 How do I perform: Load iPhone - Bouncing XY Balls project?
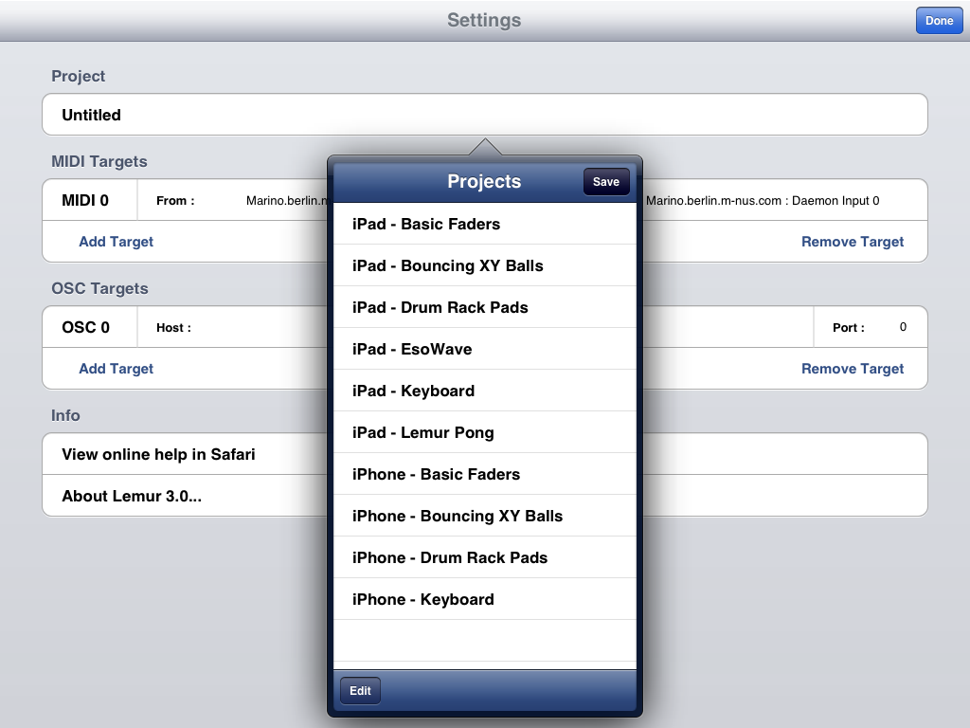coord(484,517)
